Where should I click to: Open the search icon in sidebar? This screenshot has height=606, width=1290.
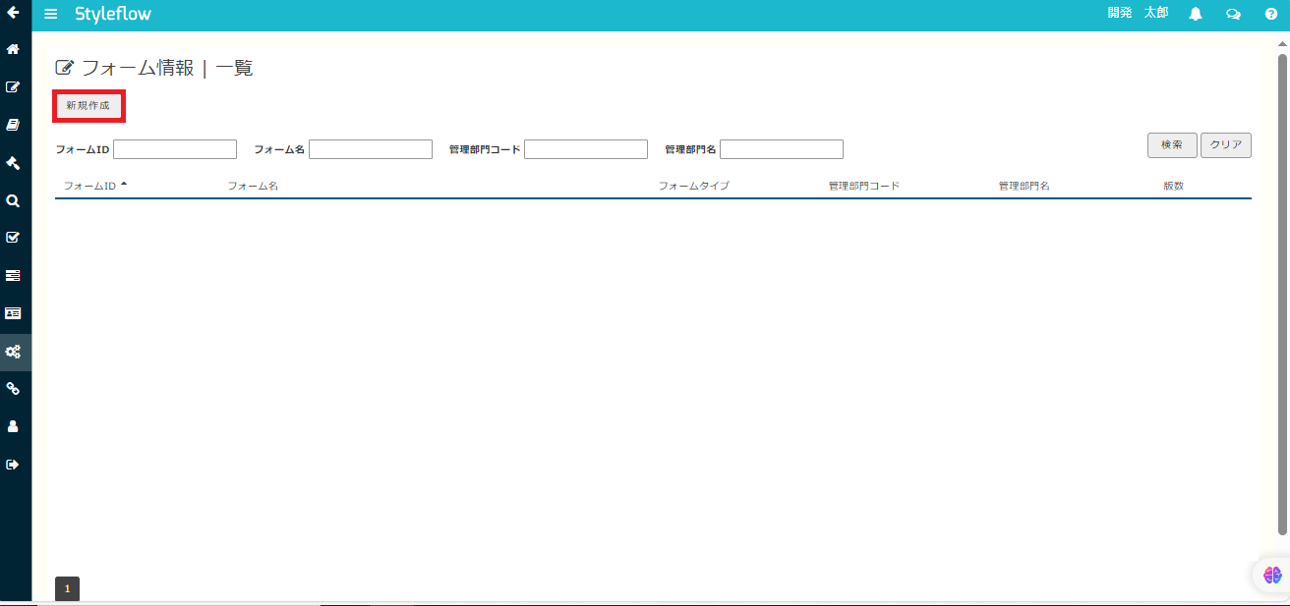pos(13,200)
